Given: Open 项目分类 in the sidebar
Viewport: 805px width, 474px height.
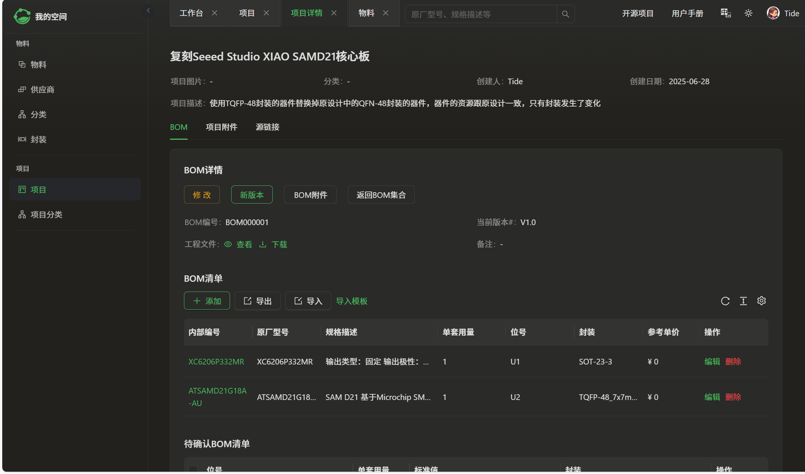Looking at the screenshot, I should click(x=75, y=215).
